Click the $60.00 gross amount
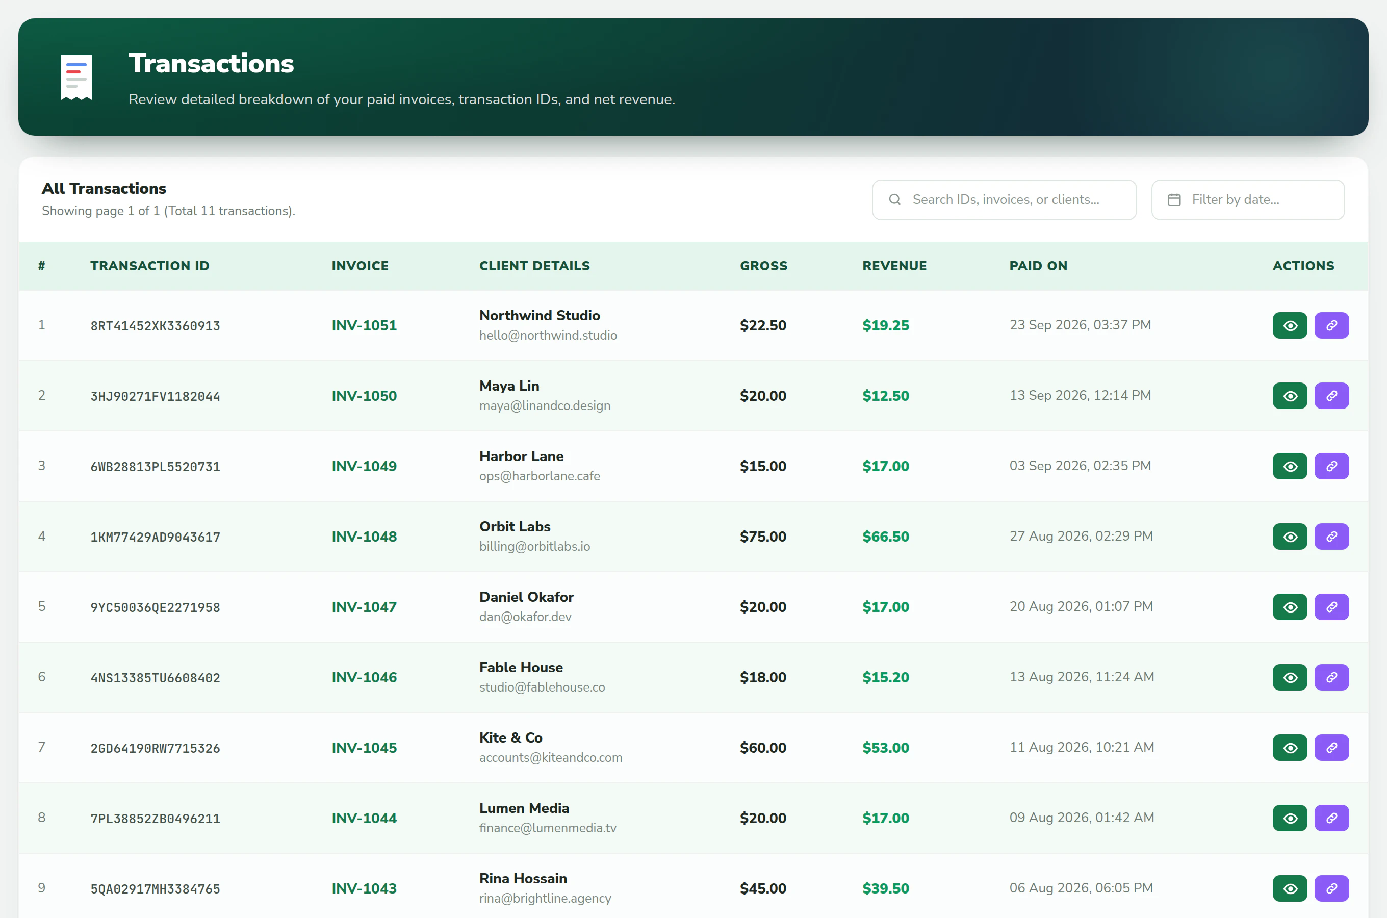Image resolution: width=1387 pixels, height=918 pixels. 762,748
